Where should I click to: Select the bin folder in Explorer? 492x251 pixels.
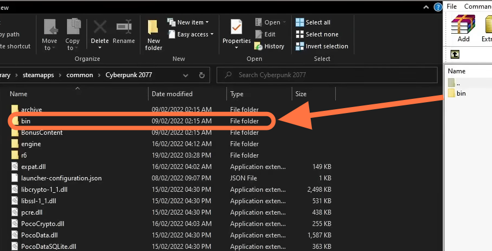pos(26,121)
